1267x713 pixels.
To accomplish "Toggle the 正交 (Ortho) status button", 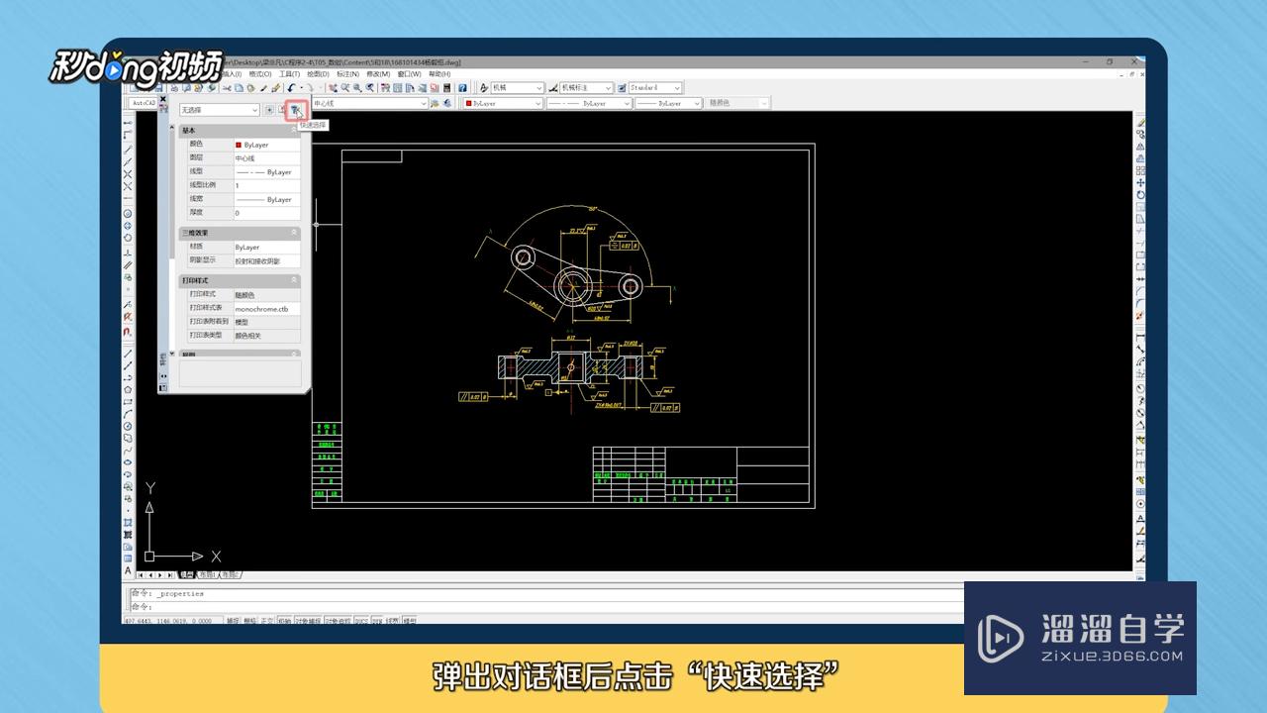I will tap(266, 621).
